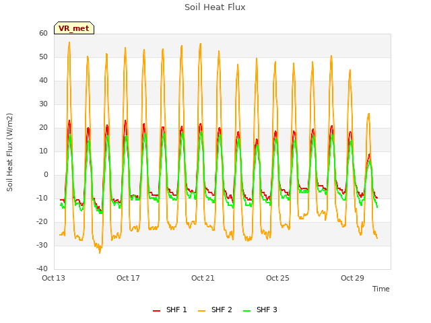
Task: Click the -20 y-axis tick label
Action: (x=42, y=221)
